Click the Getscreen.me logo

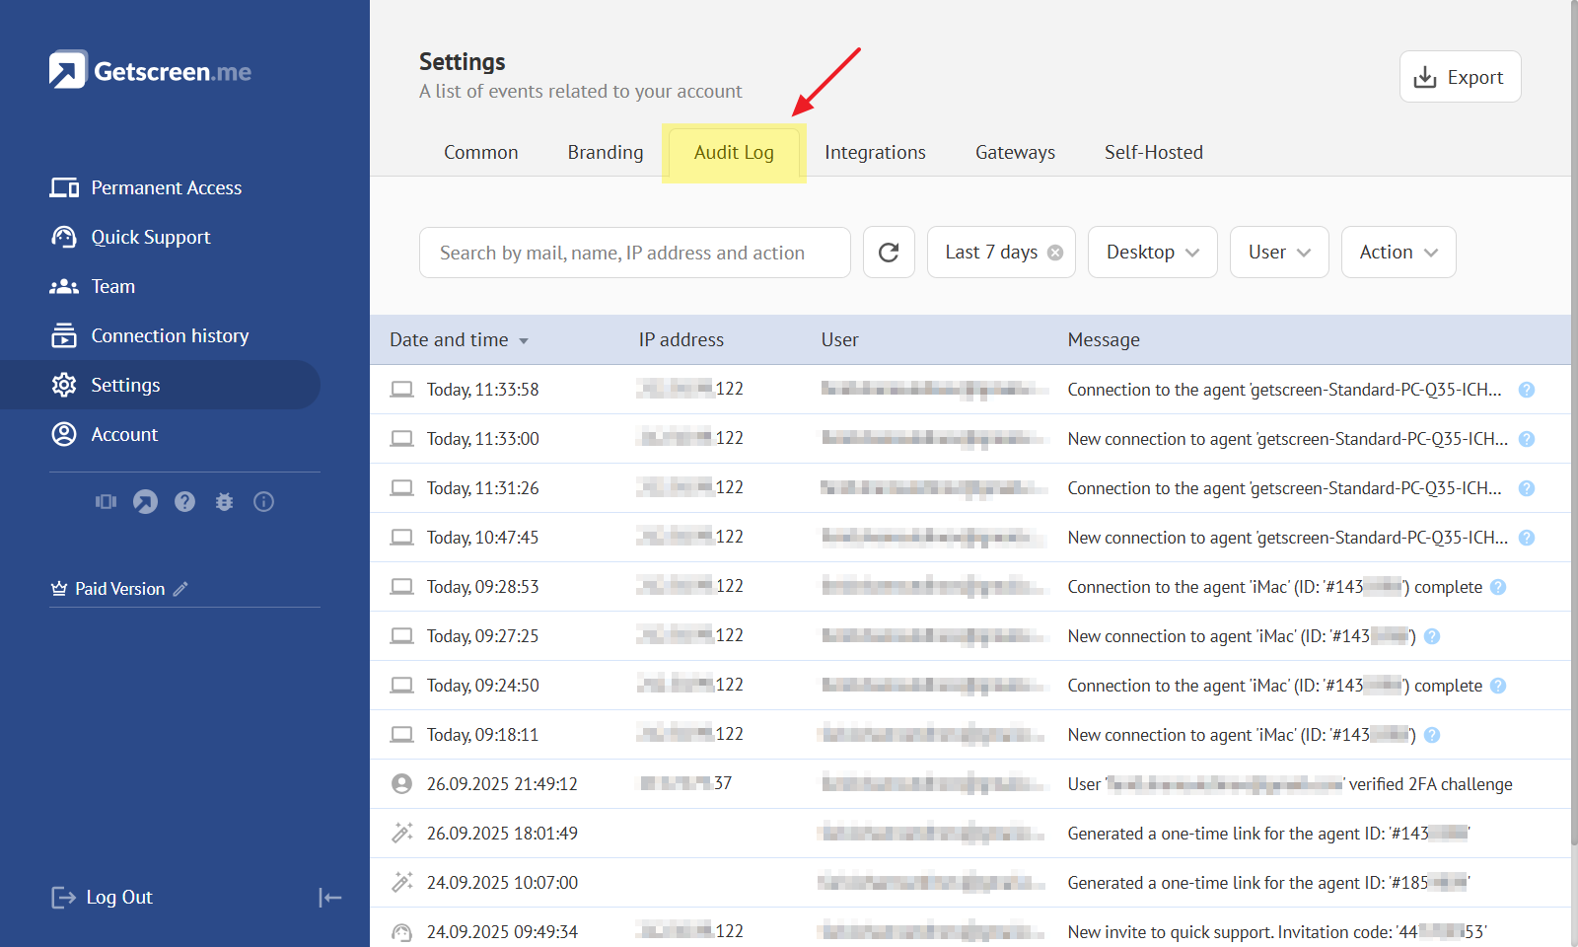[x=151, y=71]
